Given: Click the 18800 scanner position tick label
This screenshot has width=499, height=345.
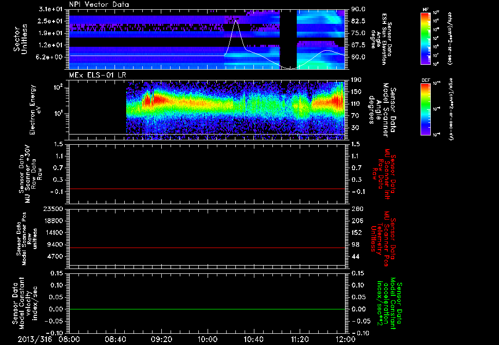Looking at the screenshot, I should [x=54, y=221].
